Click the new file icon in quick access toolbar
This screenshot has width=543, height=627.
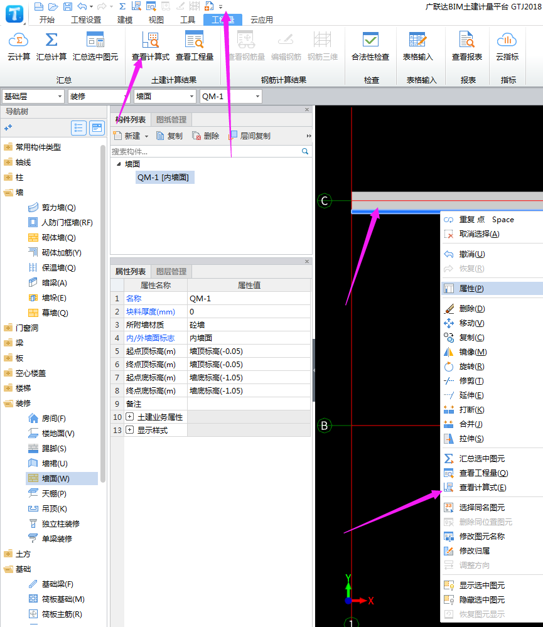point(39,6)
